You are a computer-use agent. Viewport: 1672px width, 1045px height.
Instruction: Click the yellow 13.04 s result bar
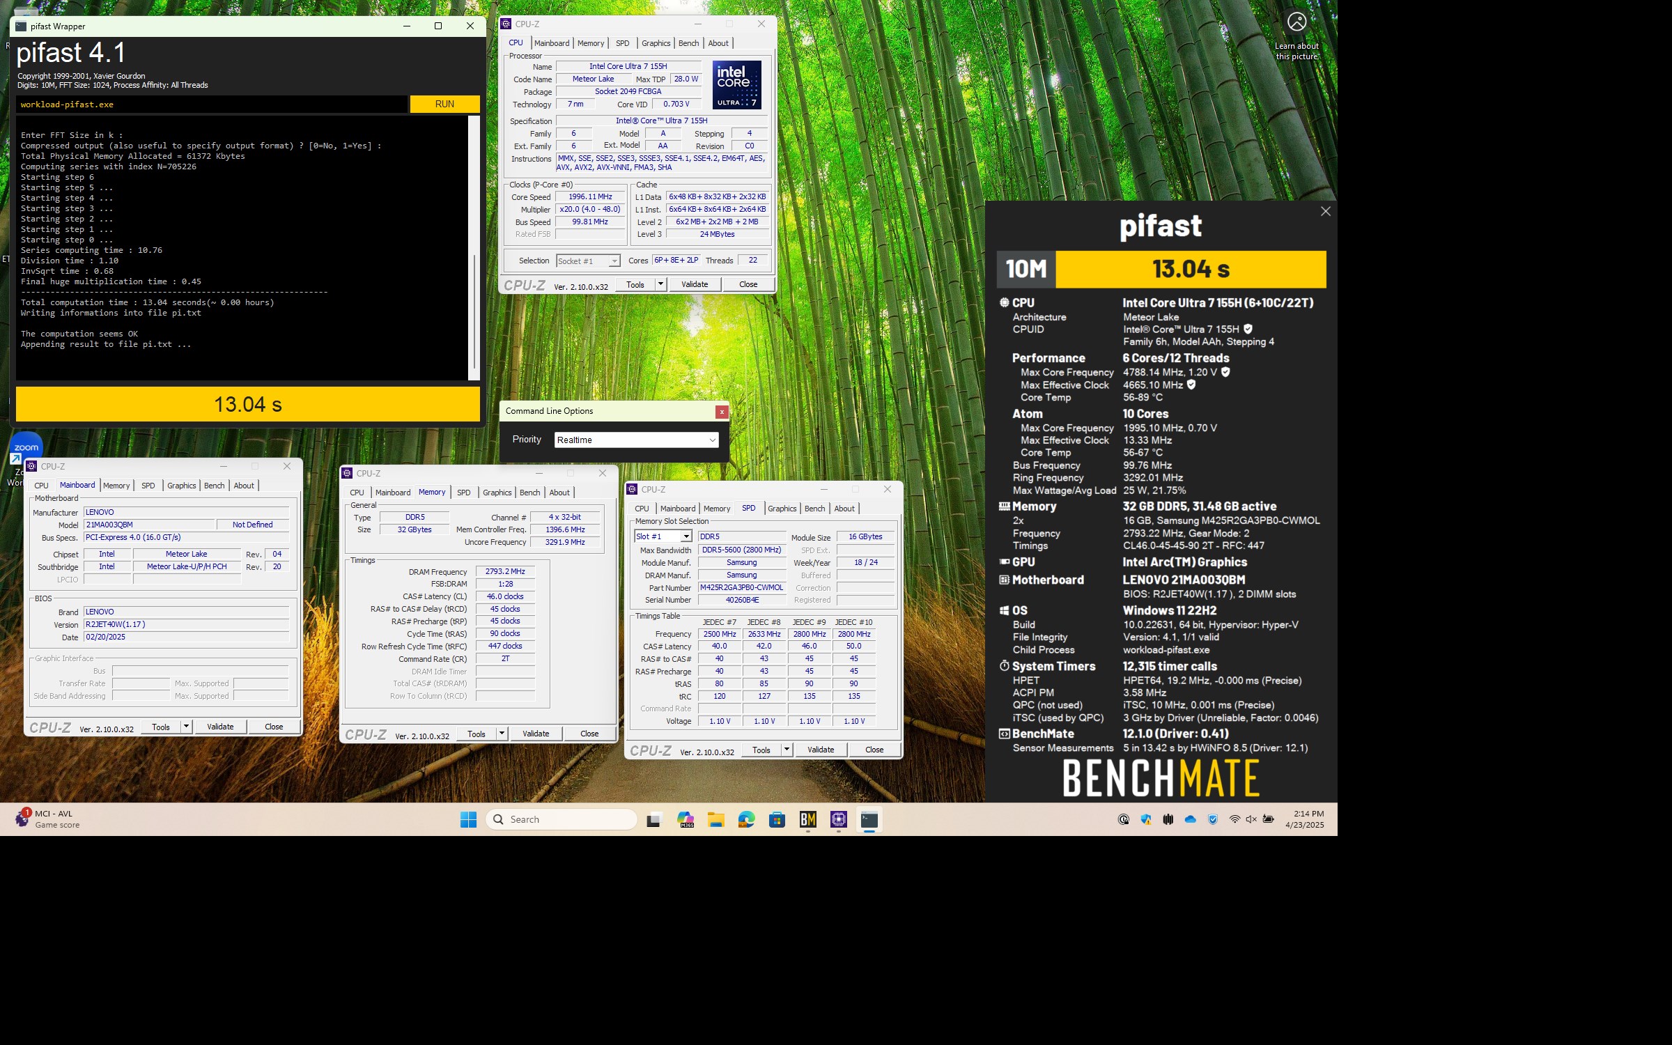[248, 404]
